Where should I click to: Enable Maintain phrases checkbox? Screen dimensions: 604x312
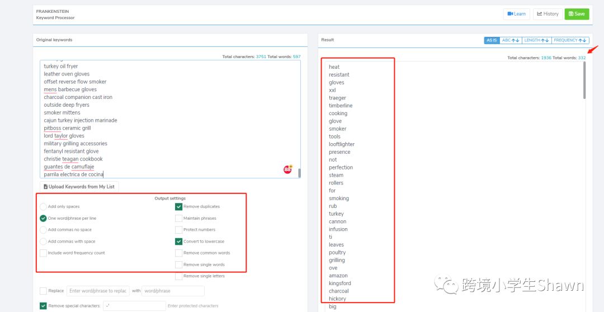click(x=178, y=218)
